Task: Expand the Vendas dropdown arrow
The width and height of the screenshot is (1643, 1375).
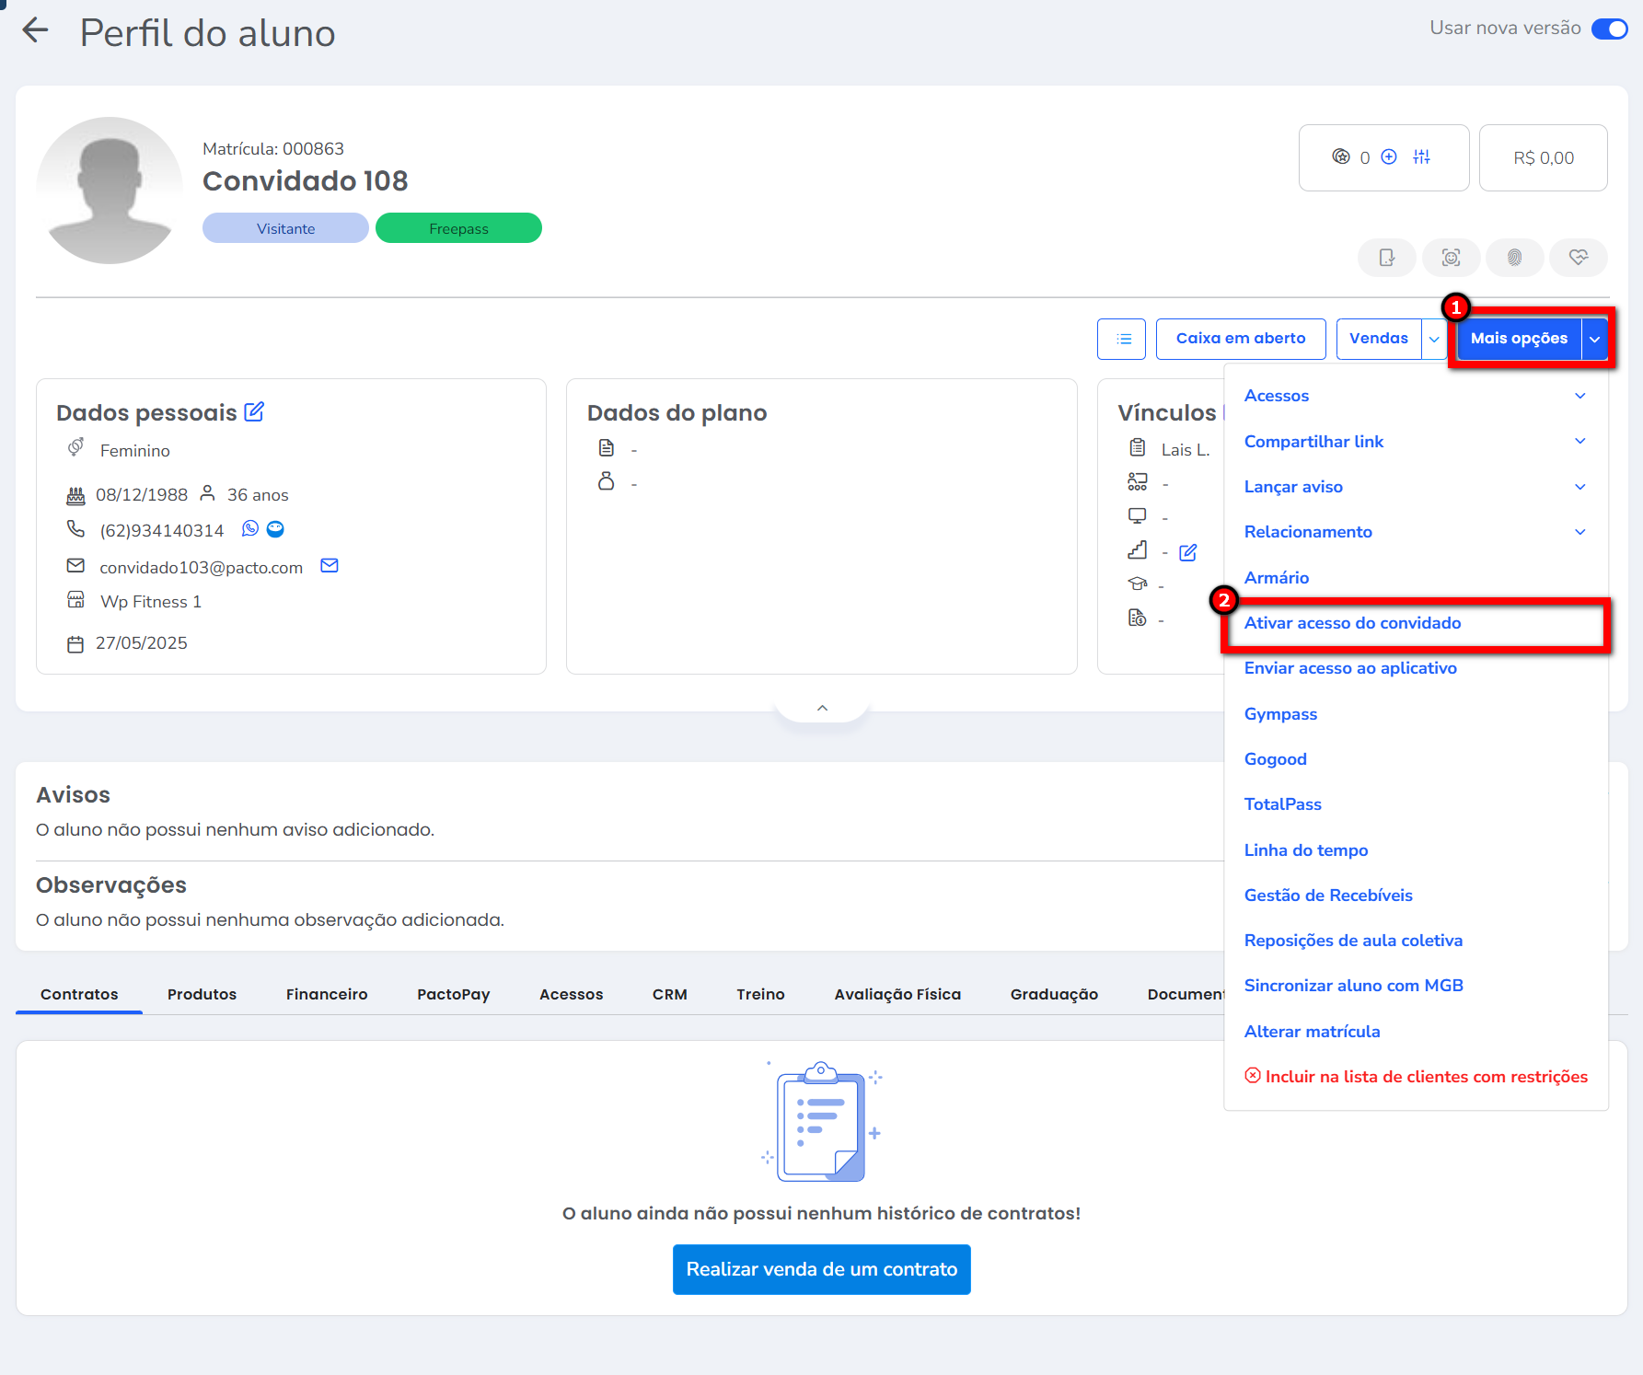Action: [1434, 339]
